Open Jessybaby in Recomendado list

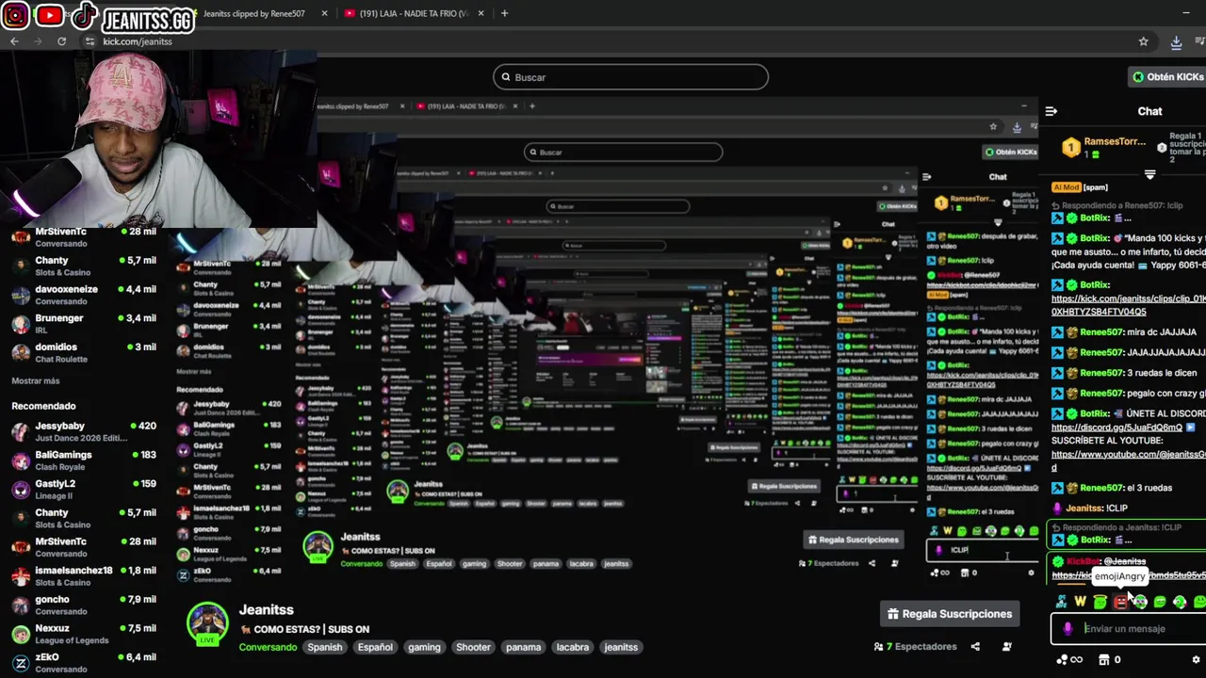pos(85,431)
